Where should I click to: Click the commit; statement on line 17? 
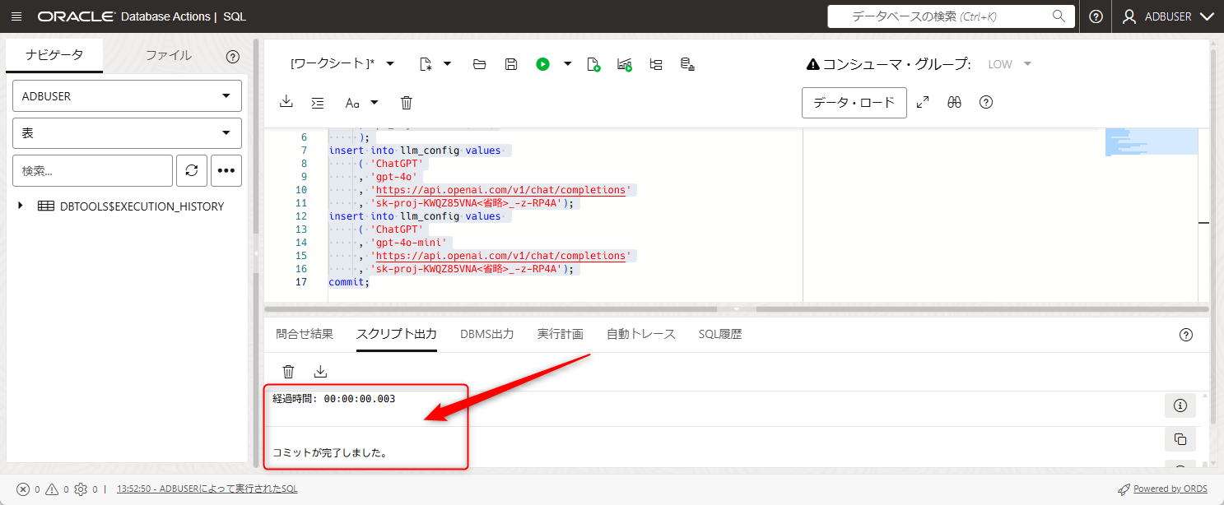coord(349,282)
